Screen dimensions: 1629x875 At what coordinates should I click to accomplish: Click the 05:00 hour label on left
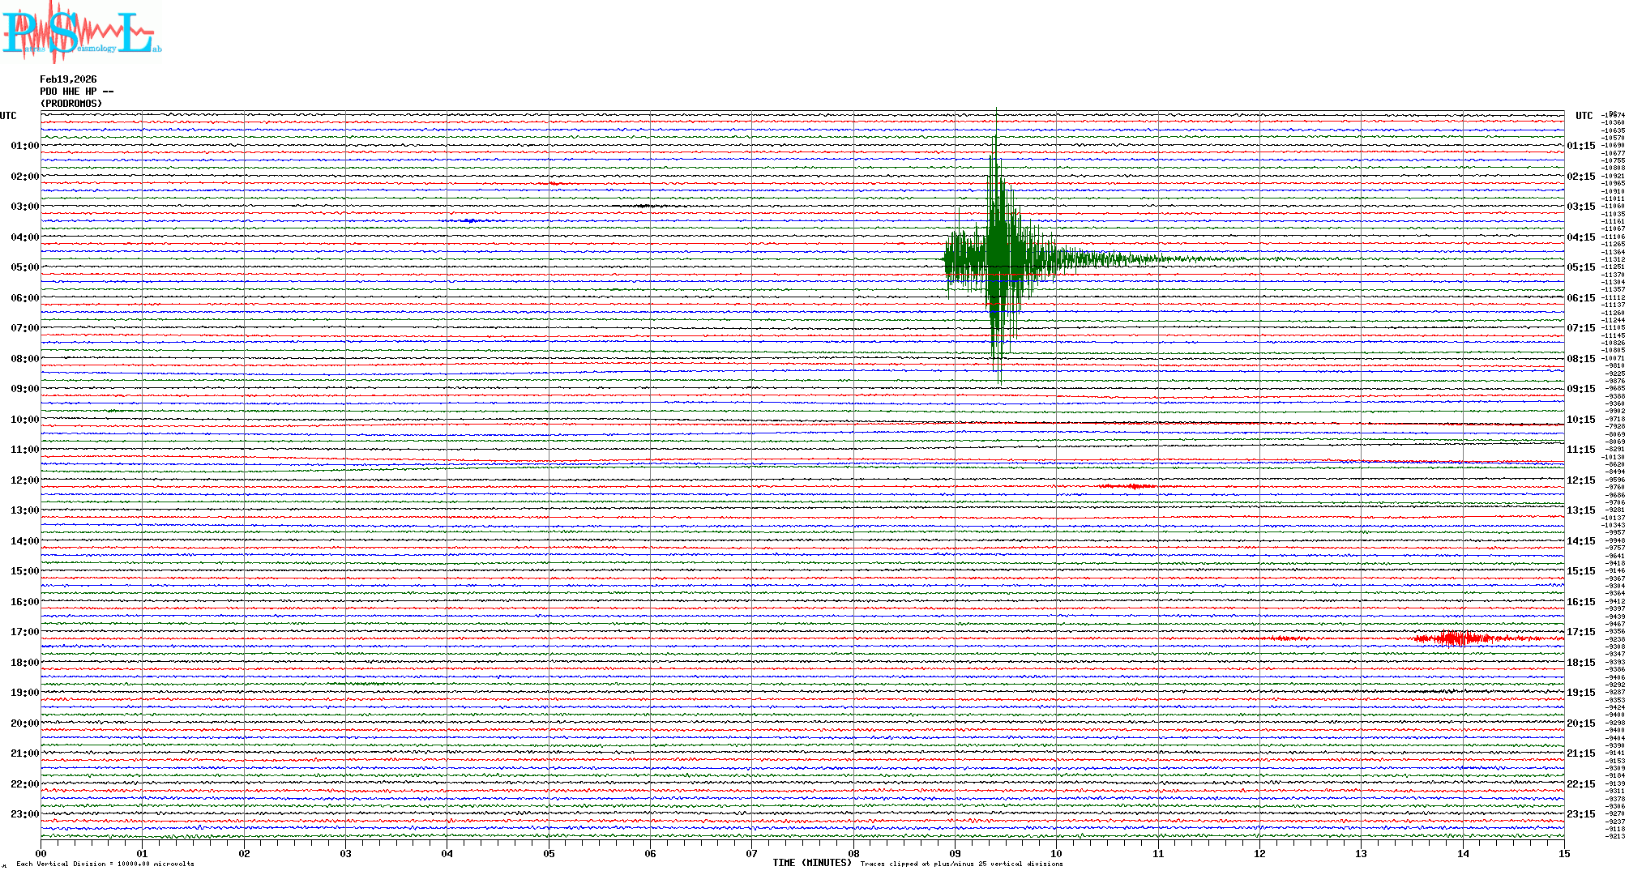(24, 267)
